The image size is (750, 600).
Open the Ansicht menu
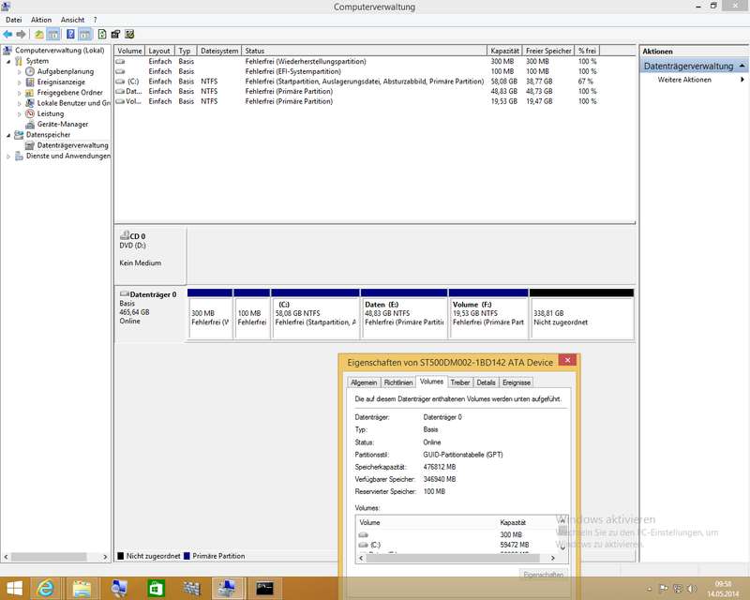72,20
